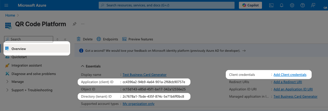Click Add an Application ID URI link
Screen dimensions: 328x111
pos(293,89)
